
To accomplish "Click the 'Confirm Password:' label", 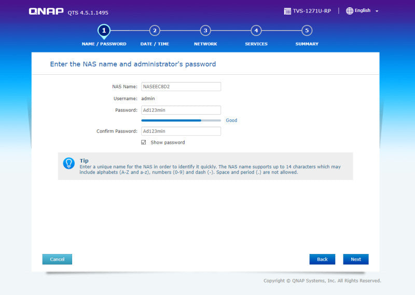I will click(117, 131).
